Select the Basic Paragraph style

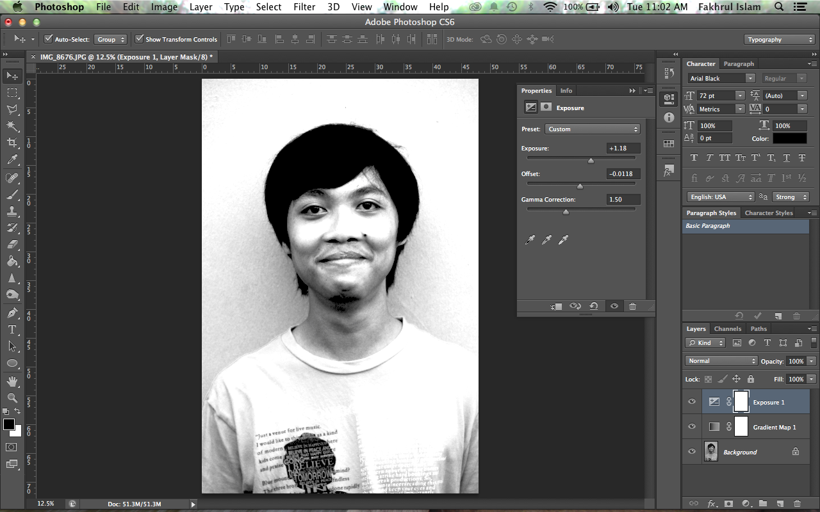tap(746, 226)
